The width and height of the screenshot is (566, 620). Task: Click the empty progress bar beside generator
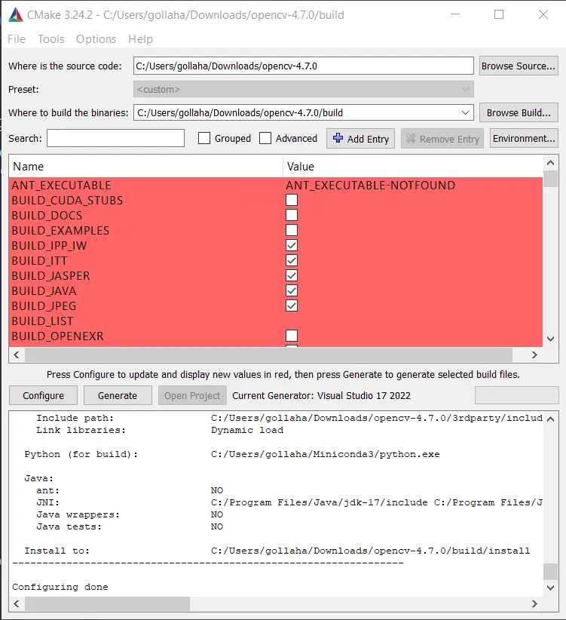pos(516,395)
